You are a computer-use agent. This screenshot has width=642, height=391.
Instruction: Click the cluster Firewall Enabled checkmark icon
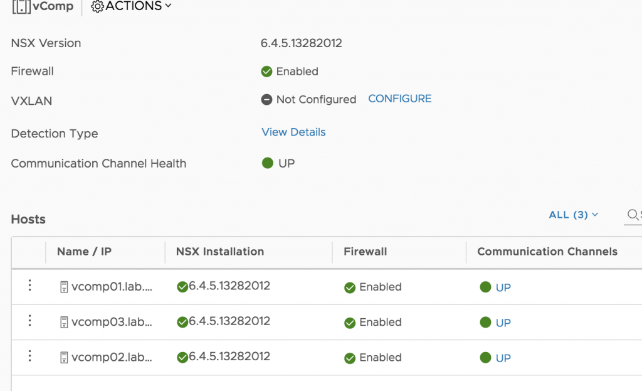click(266, 72)
